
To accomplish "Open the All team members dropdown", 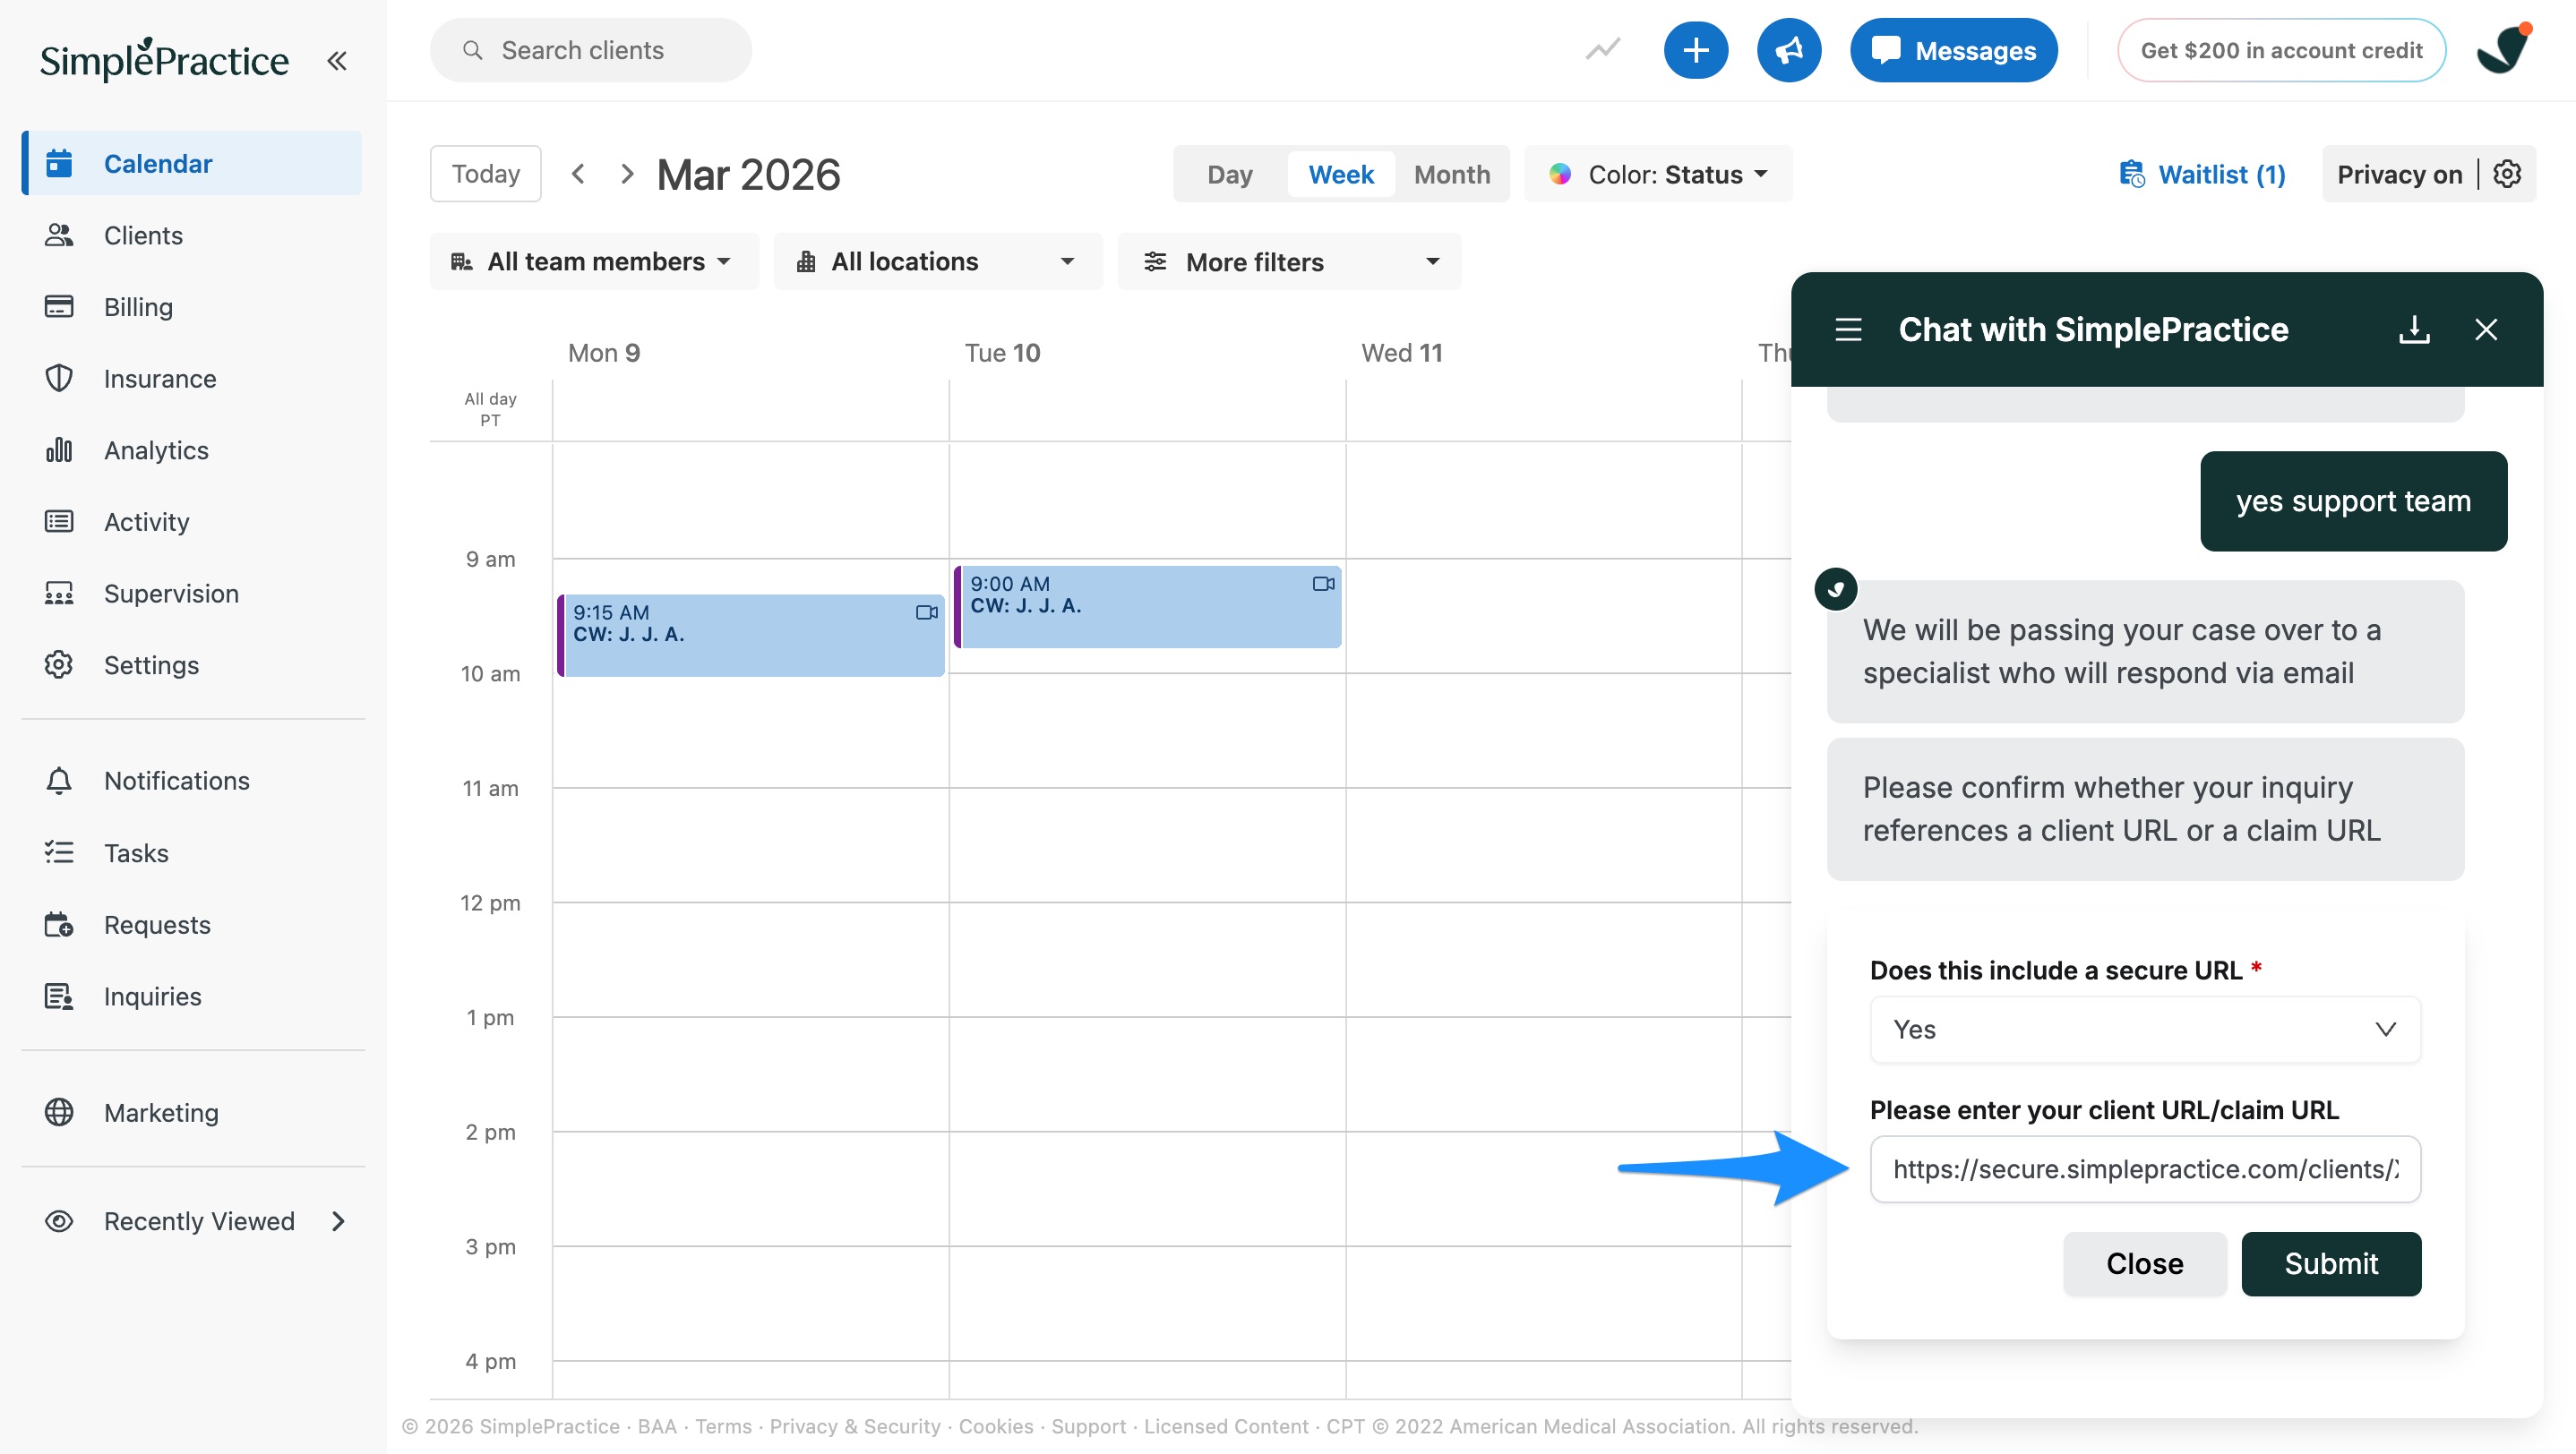I will tap(594, 261).
